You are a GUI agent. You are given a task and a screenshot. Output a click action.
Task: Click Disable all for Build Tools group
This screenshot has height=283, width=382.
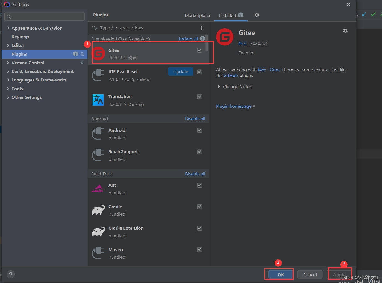pos(195,174)
